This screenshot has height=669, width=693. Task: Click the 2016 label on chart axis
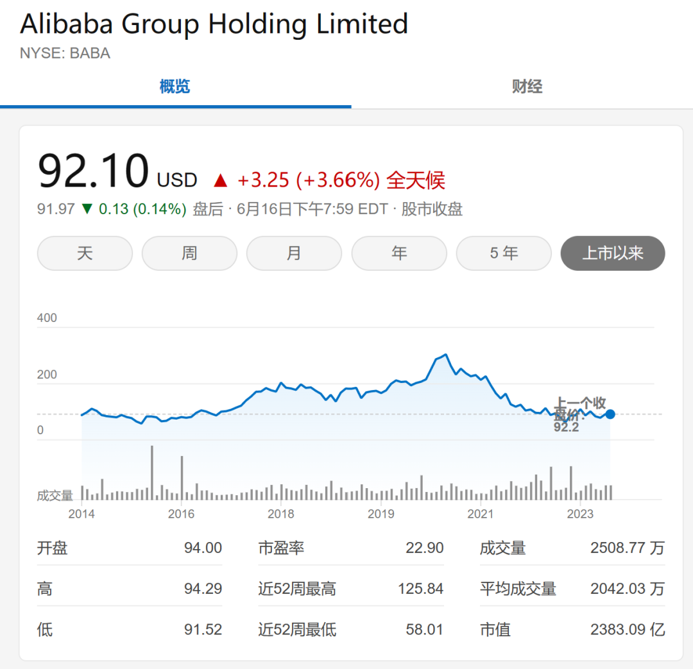[181, 514]
